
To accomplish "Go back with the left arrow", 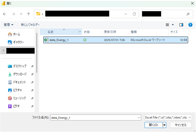I will (5, 14).
